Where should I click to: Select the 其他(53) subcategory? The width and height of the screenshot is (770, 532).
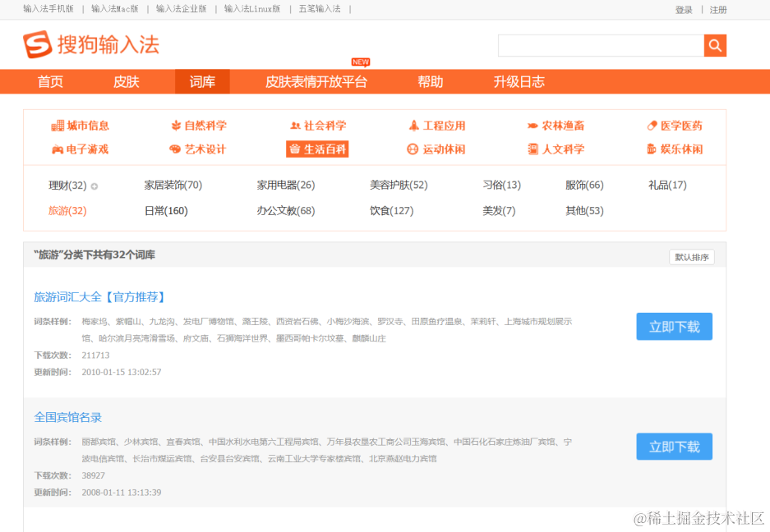[584, 210]
